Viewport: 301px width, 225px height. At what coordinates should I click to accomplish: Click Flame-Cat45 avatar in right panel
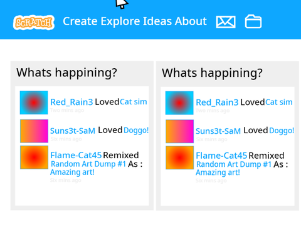tap(179, 157)
